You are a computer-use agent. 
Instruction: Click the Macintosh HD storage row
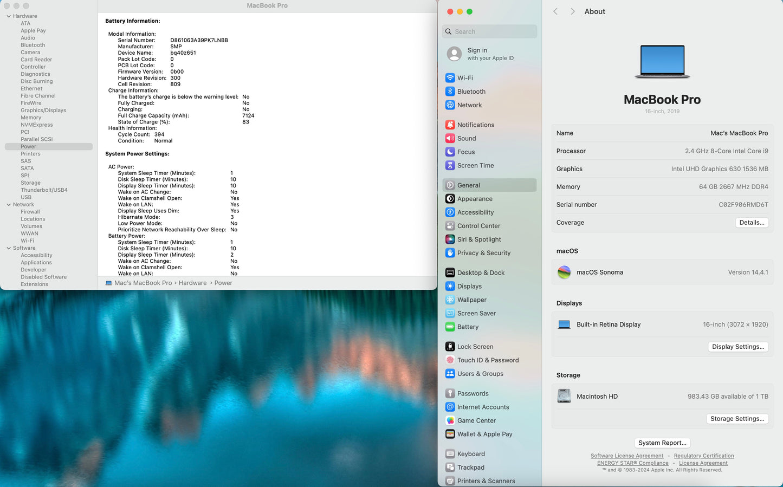coord(662,397)
